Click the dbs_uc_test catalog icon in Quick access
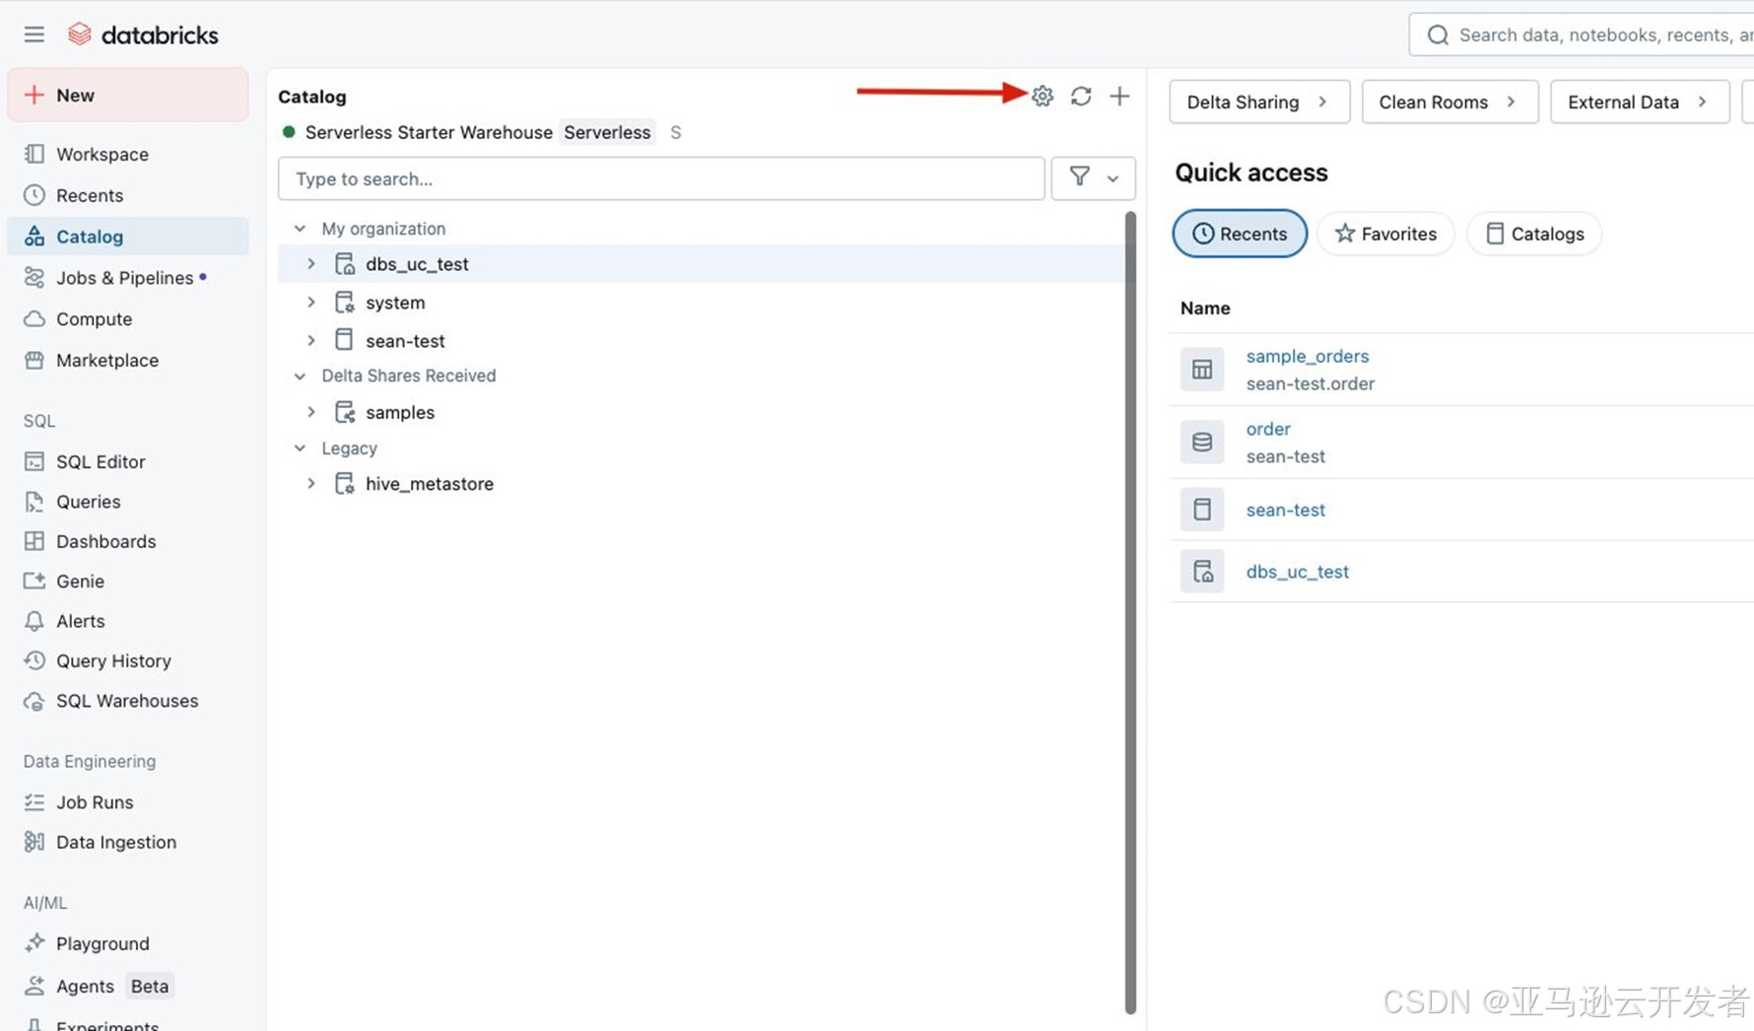 click(1202, 572)
